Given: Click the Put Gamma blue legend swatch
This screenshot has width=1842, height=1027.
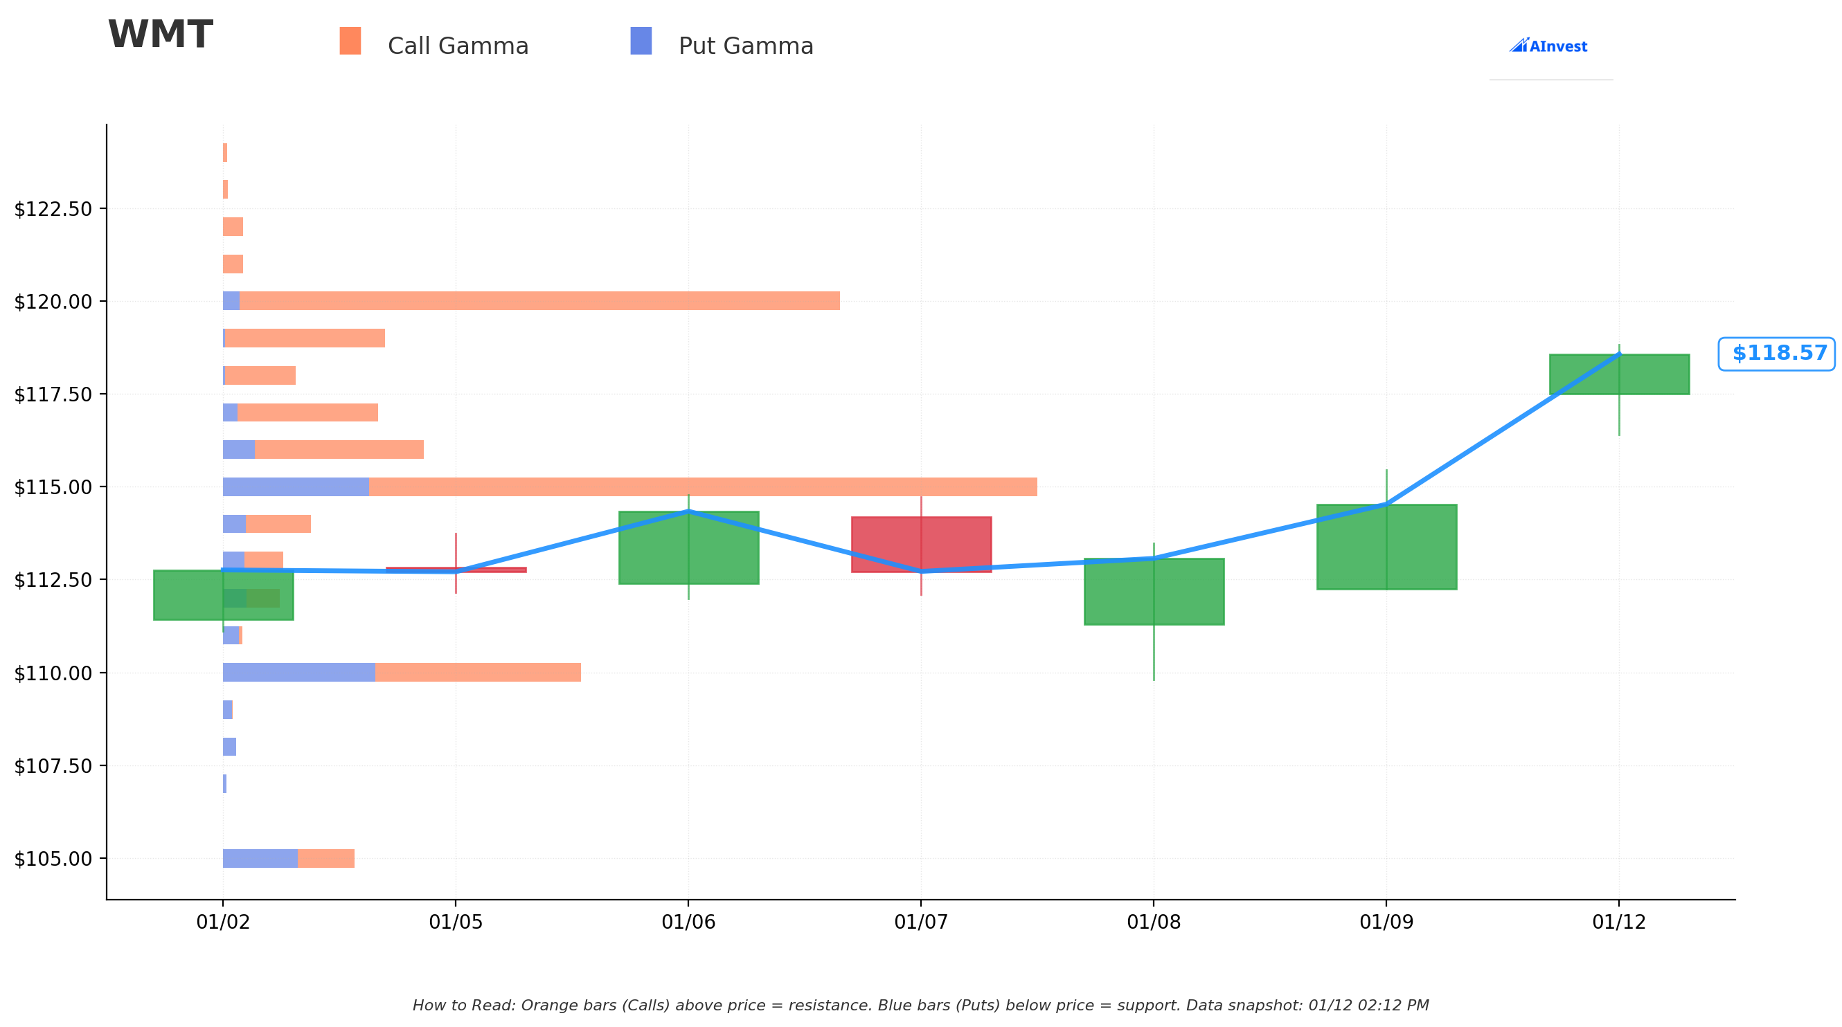Looking at the screenshot, I should (641, 41).
